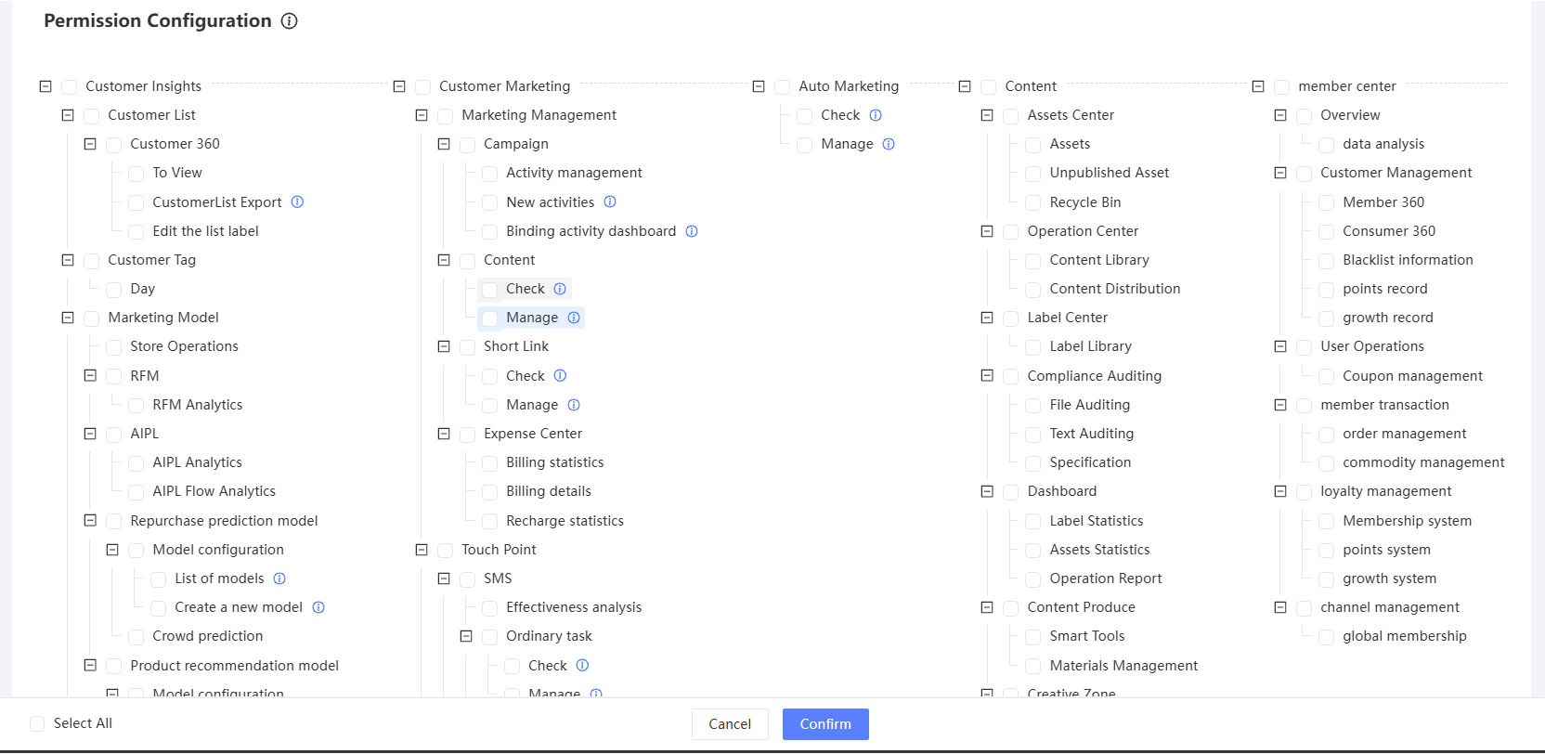Collapse the Expense Center node
1545x754 pixels.
444,434
